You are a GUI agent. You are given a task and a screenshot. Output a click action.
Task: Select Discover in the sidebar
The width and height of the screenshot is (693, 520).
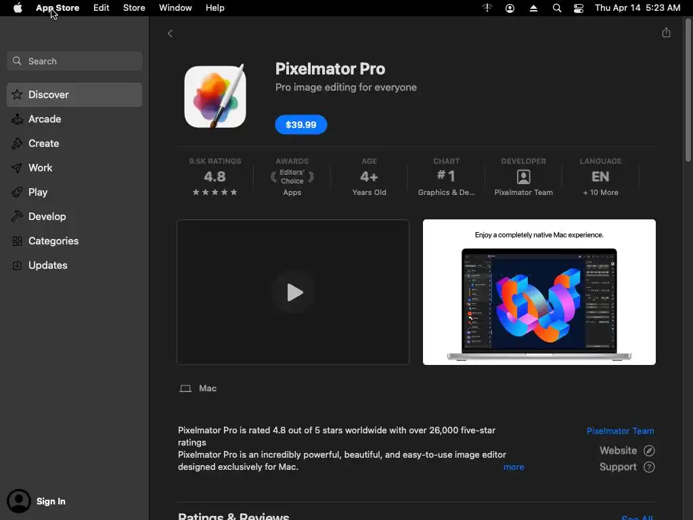pyautogui.click(x=74, y=95)
